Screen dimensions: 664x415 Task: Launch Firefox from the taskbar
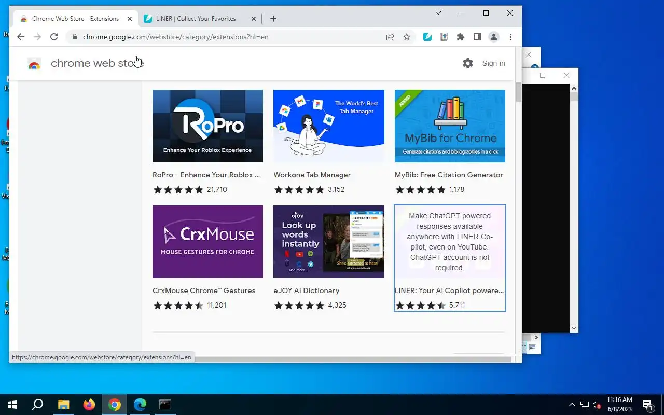pos(89,405)
